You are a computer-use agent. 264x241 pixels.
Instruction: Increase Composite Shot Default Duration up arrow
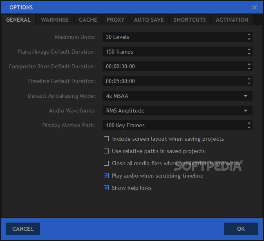249,64
